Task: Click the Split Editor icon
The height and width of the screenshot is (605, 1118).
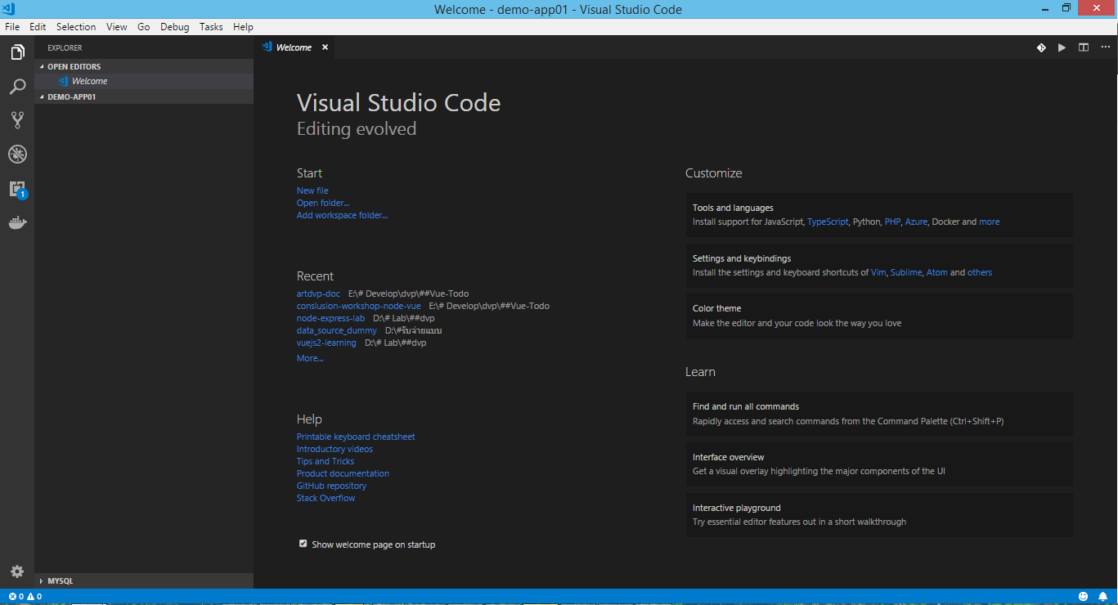Action: [1083, 47]
